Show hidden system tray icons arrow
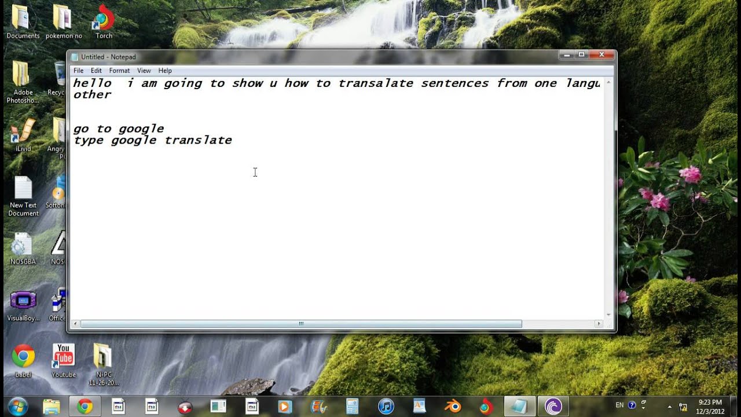Image resolution: width=741 pixels, height=417 pixels. pos(670,407)
